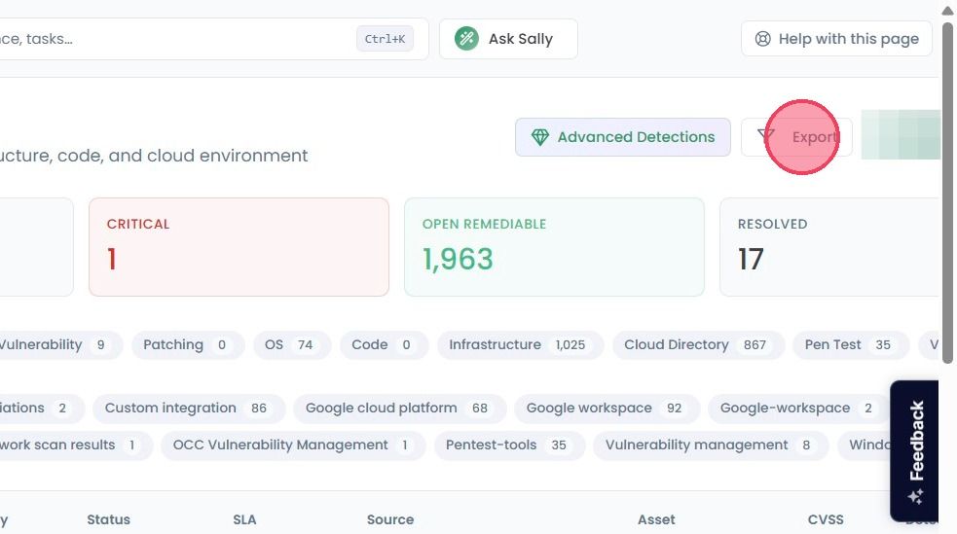
Task: Filter by Google-workspace 2 chip
Action: tap(799, 409)
